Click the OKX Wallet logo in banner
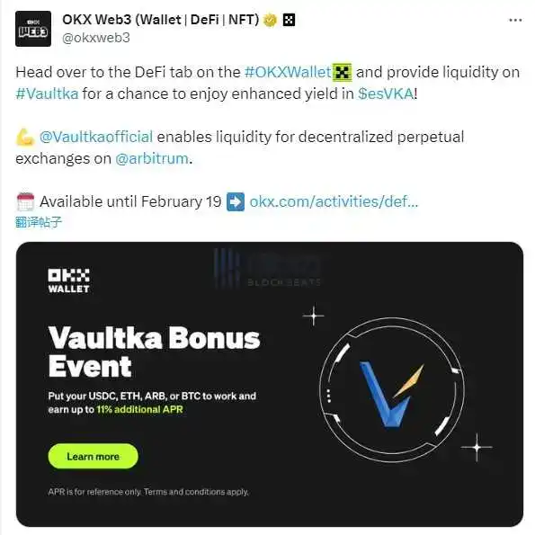The height and width of the screenshot is (535, 535). (68, 281)
